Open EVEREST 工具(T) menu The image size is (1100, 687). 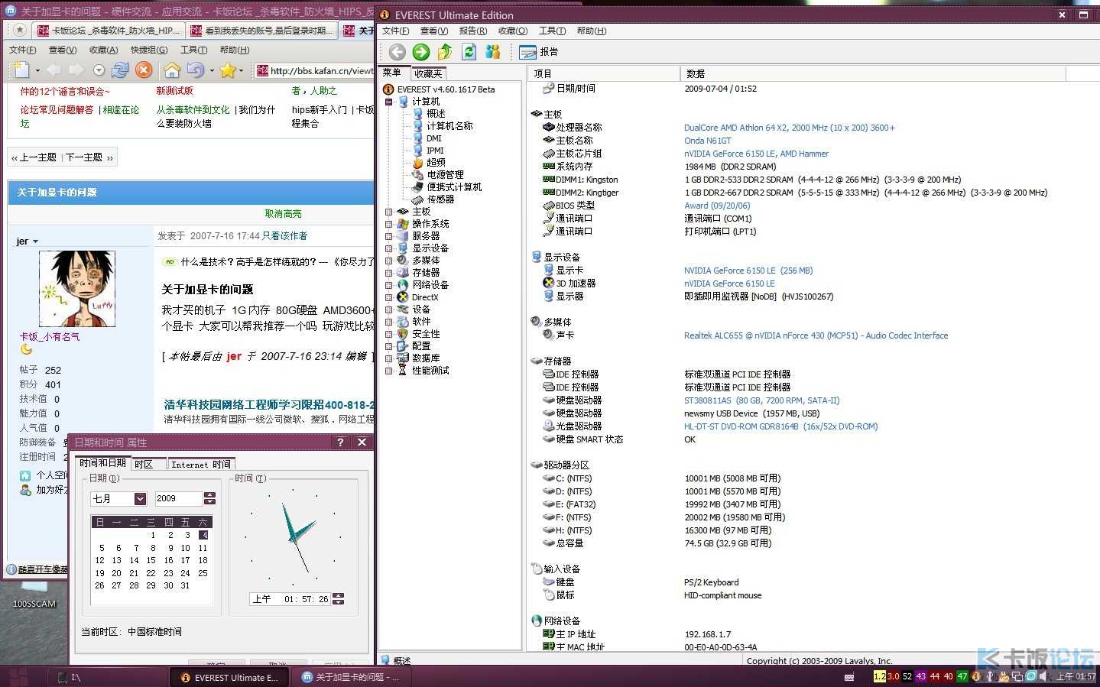click(x=552, y=31)
